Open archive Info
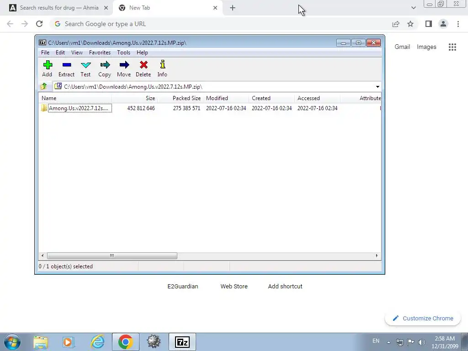This screenshot has height=351, width=468. (162, 69)
